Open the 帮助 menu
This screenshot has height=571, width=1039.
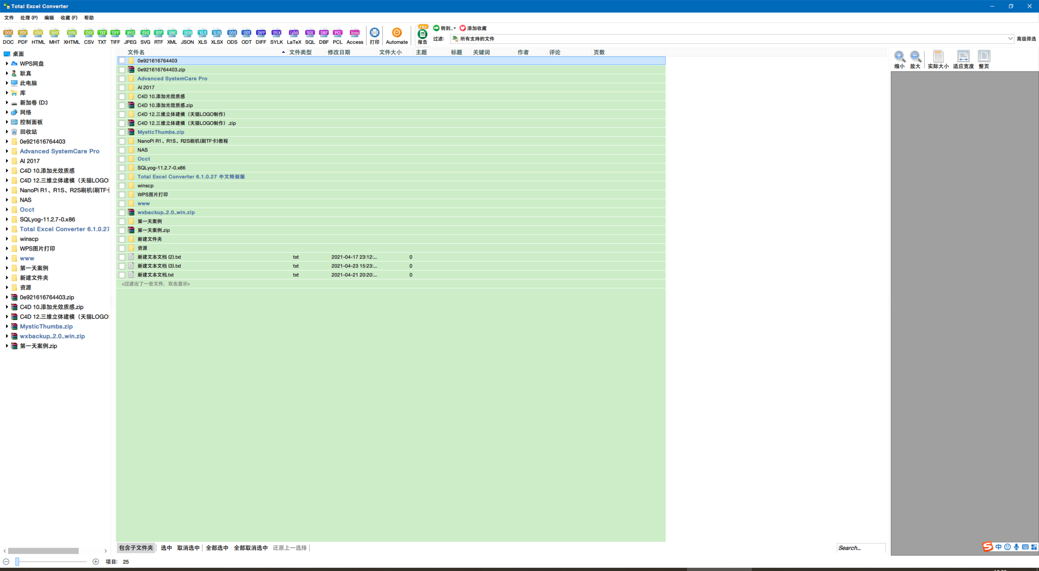tap(89, 18)
